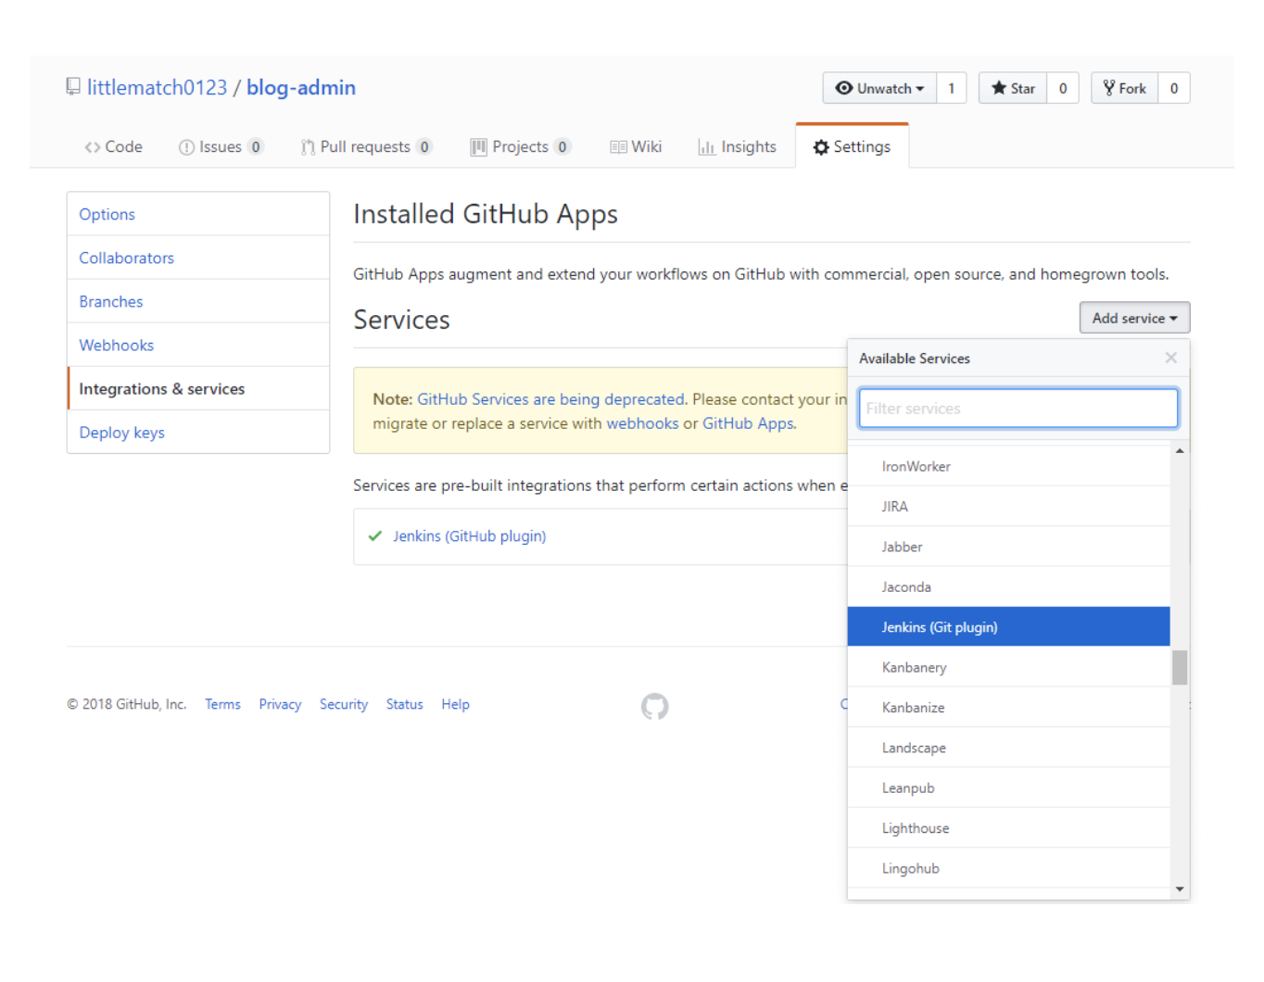Open the webhooks link in the note
This screenshot has width=1264, height=982.
[642, 423]
